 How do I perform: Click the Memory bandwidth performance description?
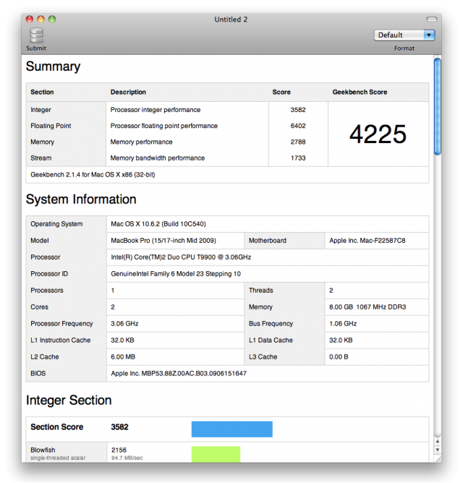[x=158, y=158]
